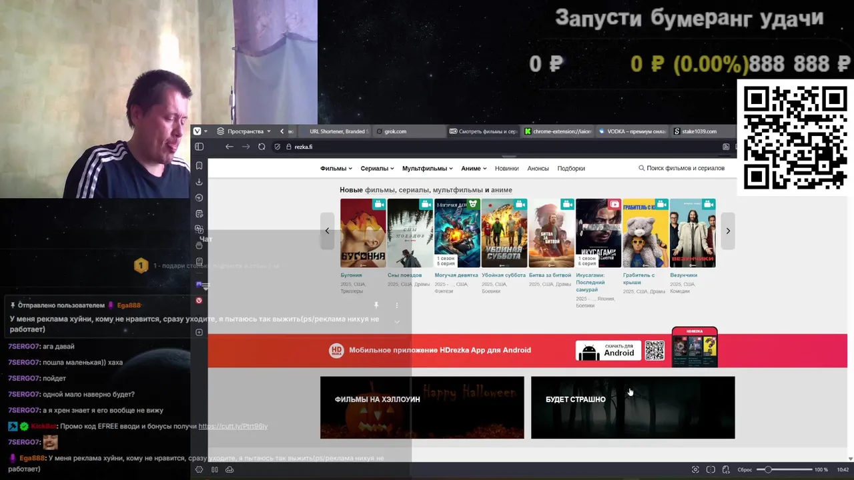Go forward with the forward arrow

click(x=246, y=147)
